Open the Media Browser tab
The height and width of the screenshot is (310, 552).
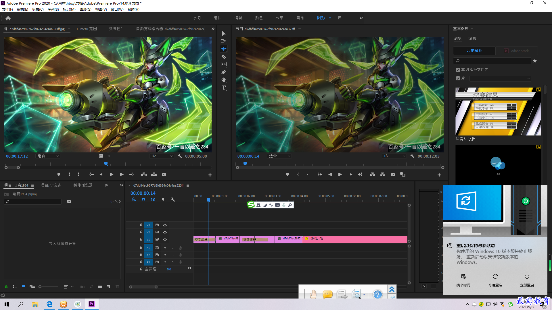[x=83, y=185]
